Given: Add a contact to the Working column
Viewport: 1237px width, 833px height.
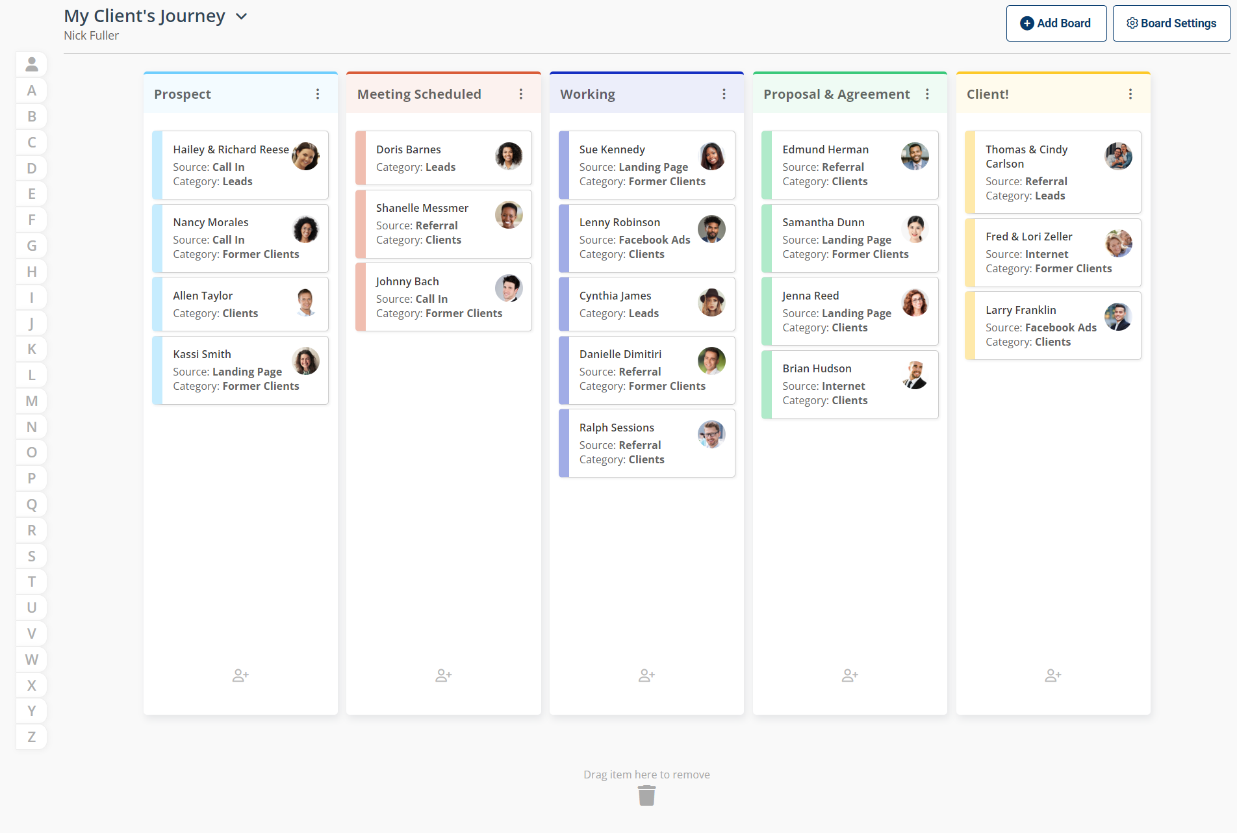Looking at the screenshot, I should (647, 676).
